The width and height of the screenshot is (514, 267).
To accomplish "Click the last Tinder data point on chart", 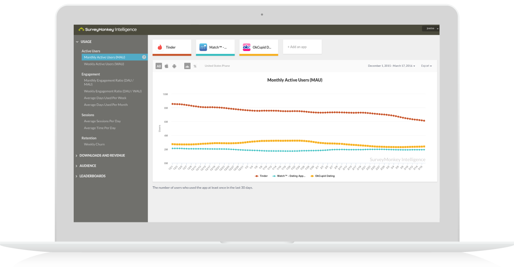I will 424,121.
